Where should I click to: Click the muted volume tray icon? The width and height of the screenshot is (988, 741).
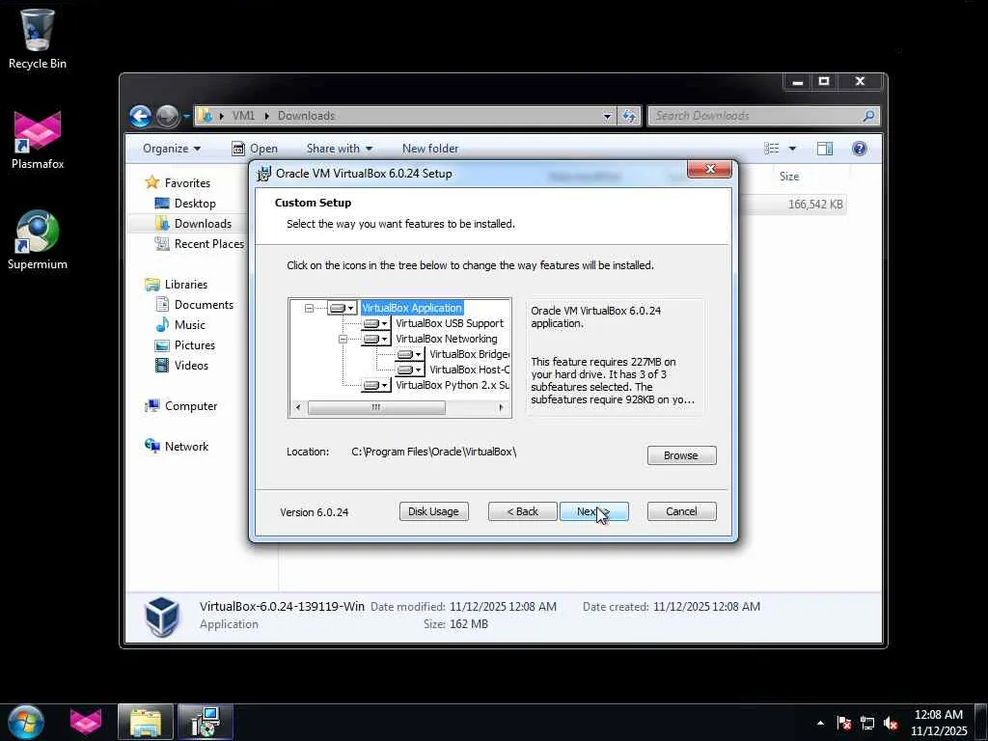[891, 723]
